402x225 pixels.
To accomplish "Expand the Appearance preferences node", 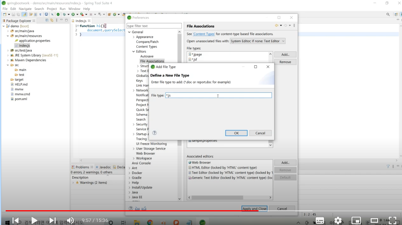I will click(x=134, y=37).
